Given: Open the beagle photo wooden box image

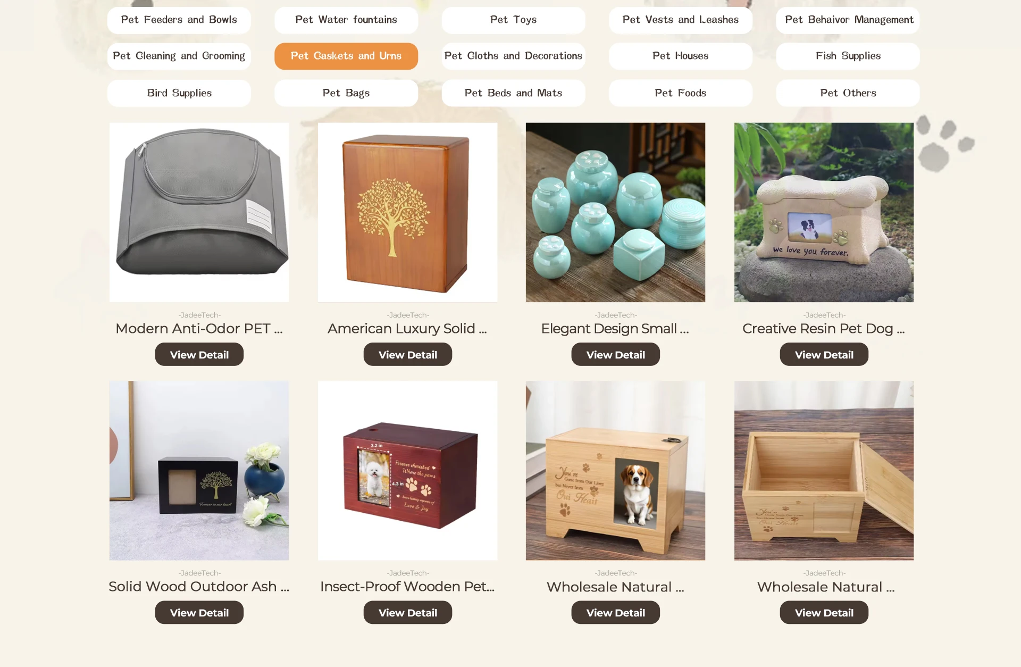Looking at the screenshot, I should 615,470.
